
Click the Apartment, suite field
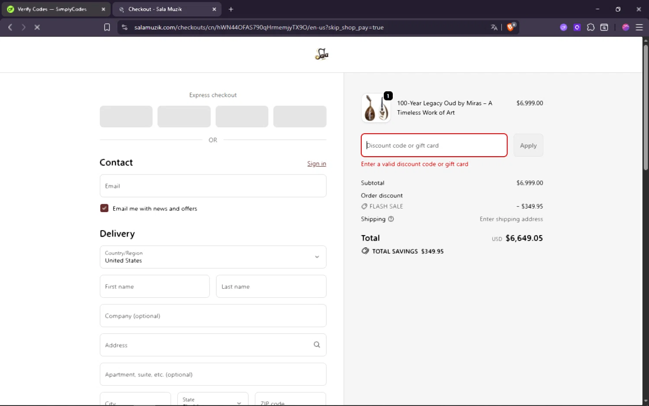tap(213, 374)
